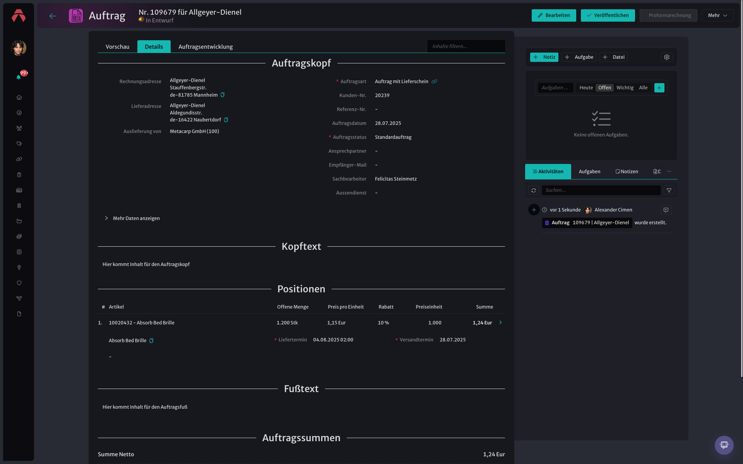The image size is (743, 464).
Task: Add a new Notiz
Action: 544,57
